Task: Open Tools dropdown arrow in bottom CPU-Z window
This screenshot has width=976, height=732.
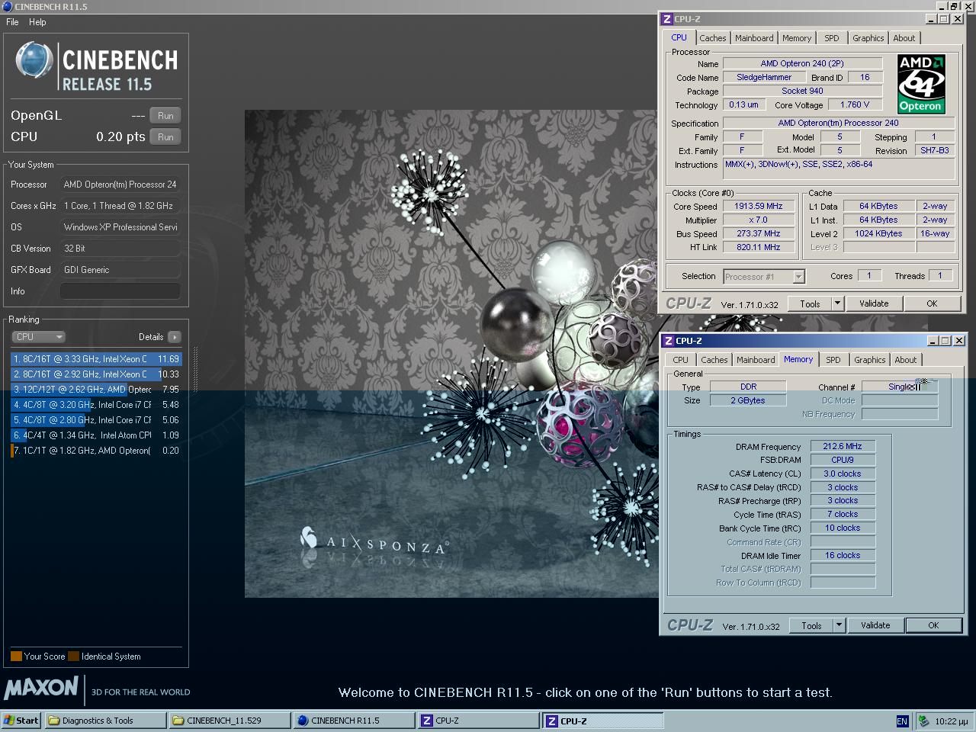Action: (839, 625)
